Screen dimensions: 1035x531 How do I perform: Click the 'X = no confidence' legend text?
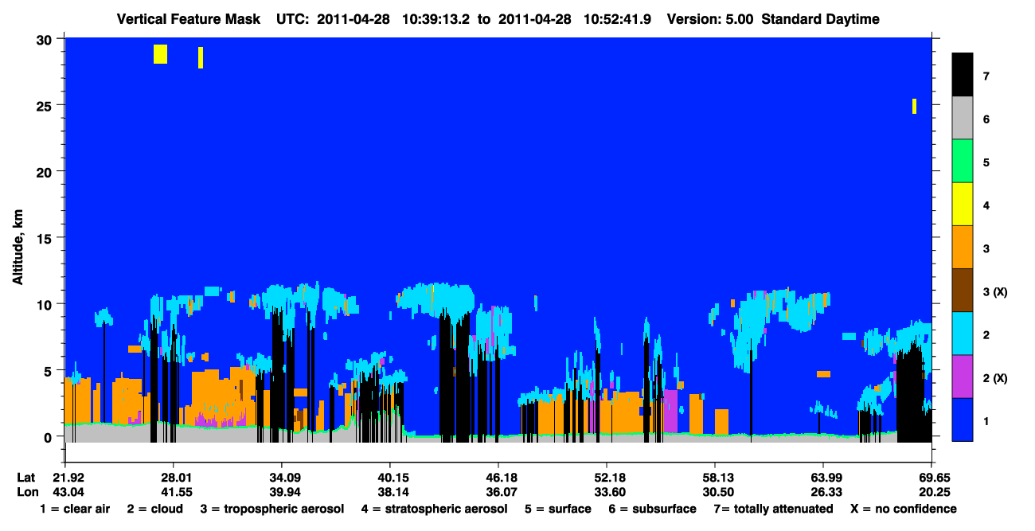point(904,509)
